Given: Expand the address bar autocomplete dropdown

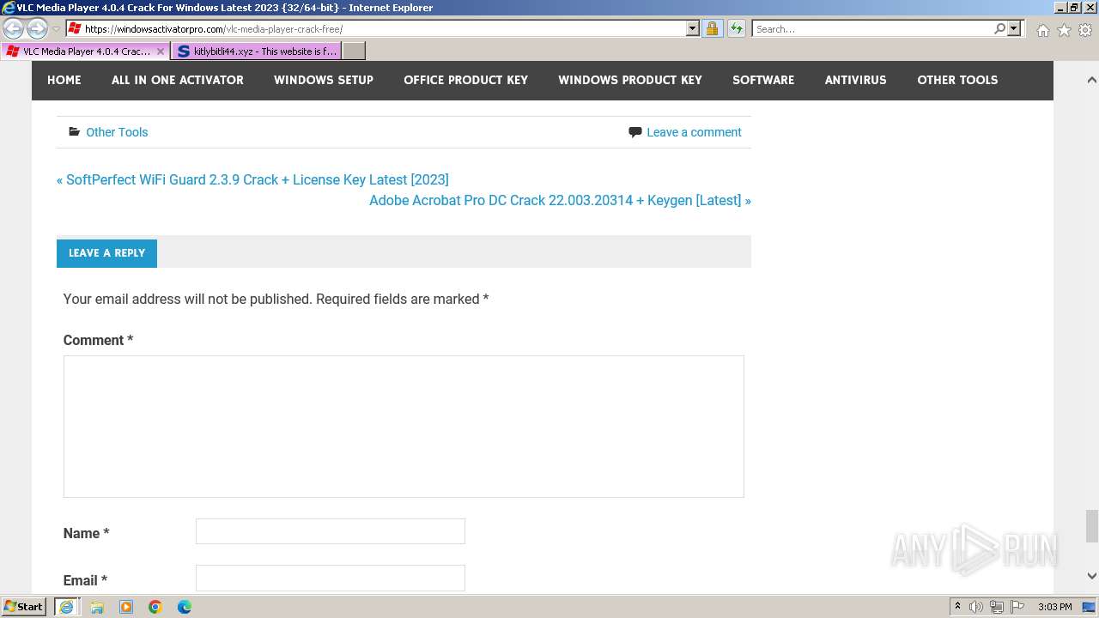Looking at the screenshot, I should (x=693, y=28).
